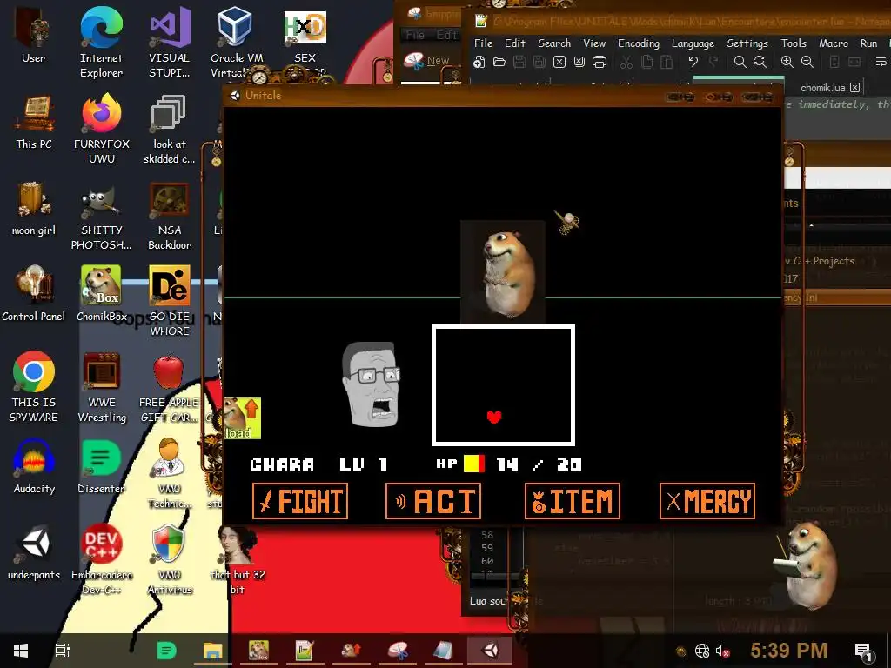Open the VMO Antivirus shield shortcut

170,559
